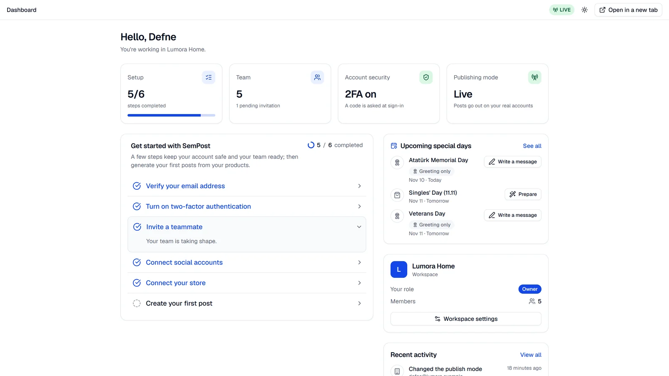Open in a new tab
This screenshot has height=376, width=669.
pyautogui.click(x=628, y=10)
